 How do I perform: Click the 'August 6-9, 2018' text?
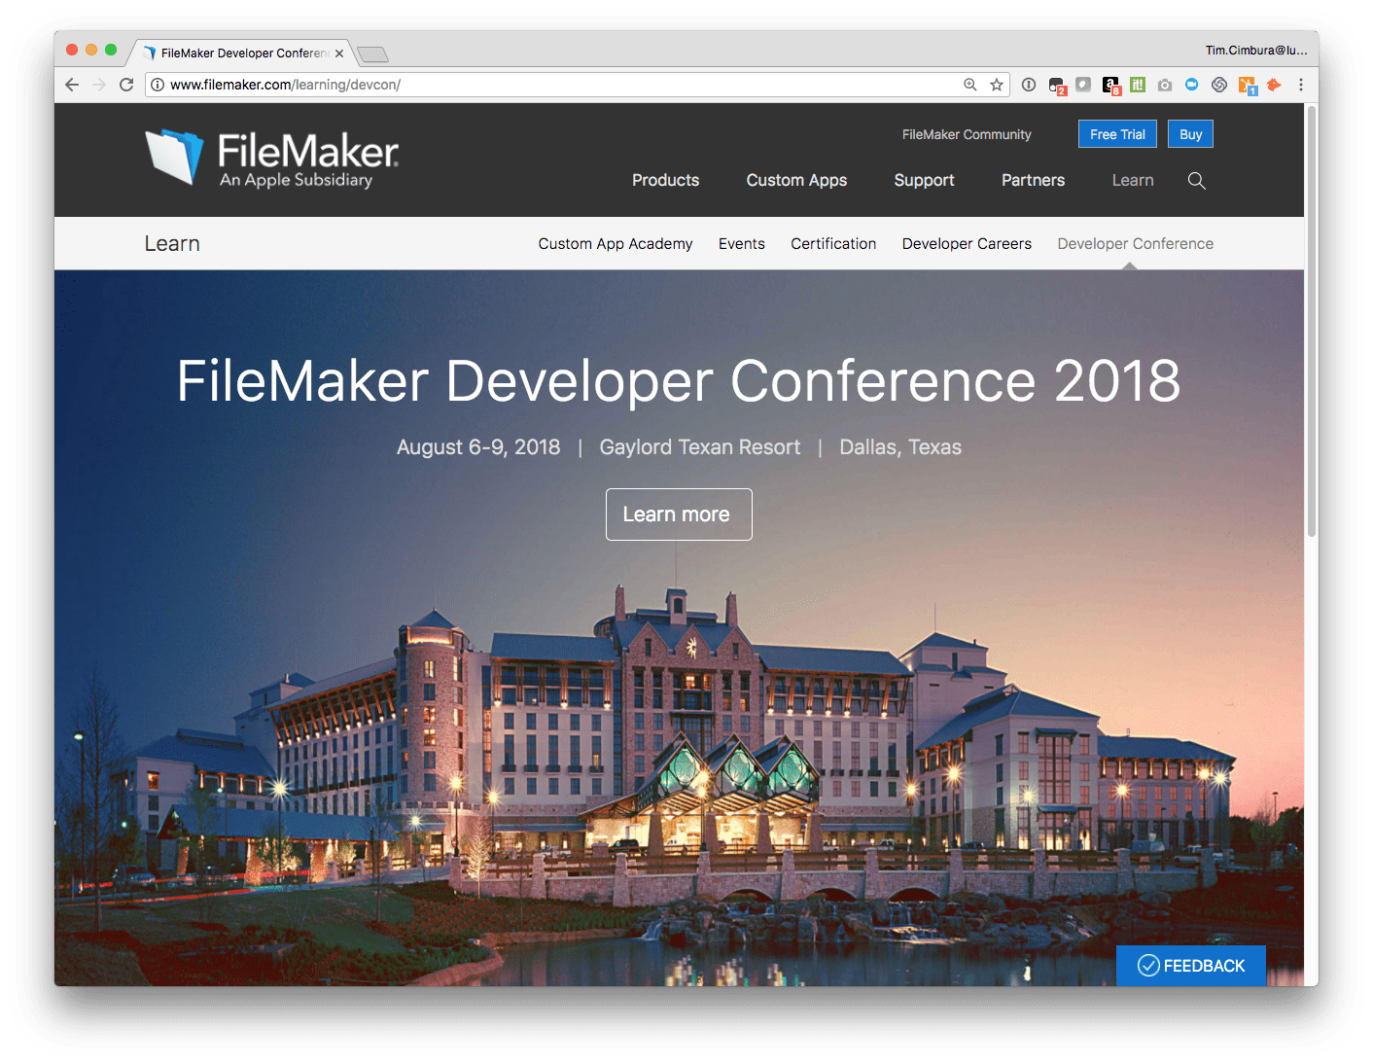coord(478,447)
